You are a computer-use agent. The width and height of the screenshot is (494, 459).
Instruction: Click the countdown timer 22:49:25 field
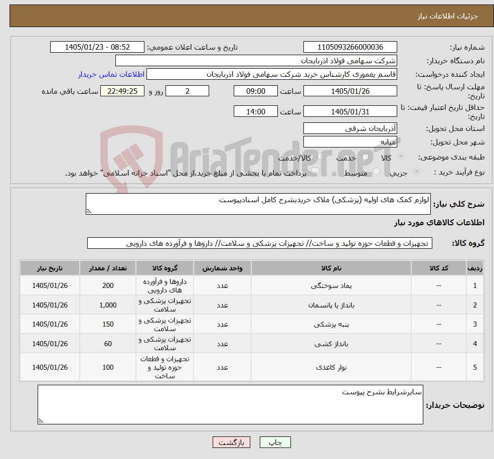[122, 91]
